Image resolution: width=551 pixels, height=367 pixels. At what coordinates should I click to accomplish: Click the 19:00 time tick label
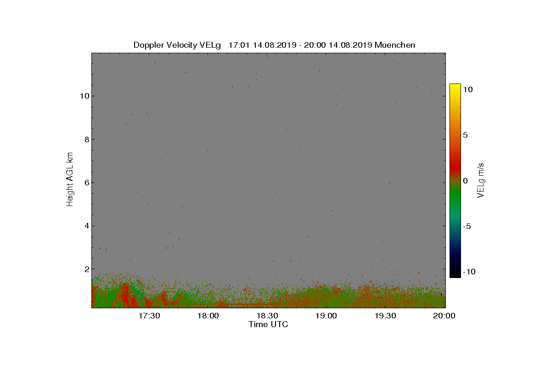tap(326, 316)
